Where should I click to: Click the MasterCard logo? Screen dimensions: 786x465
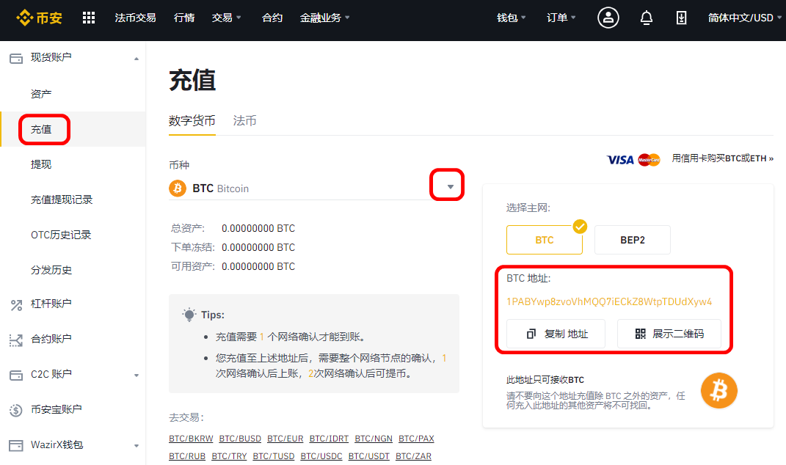649,160
